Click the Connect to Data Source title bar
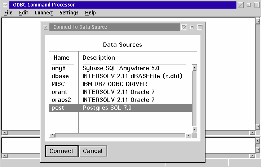261x167 pixels. pos(115,27)
